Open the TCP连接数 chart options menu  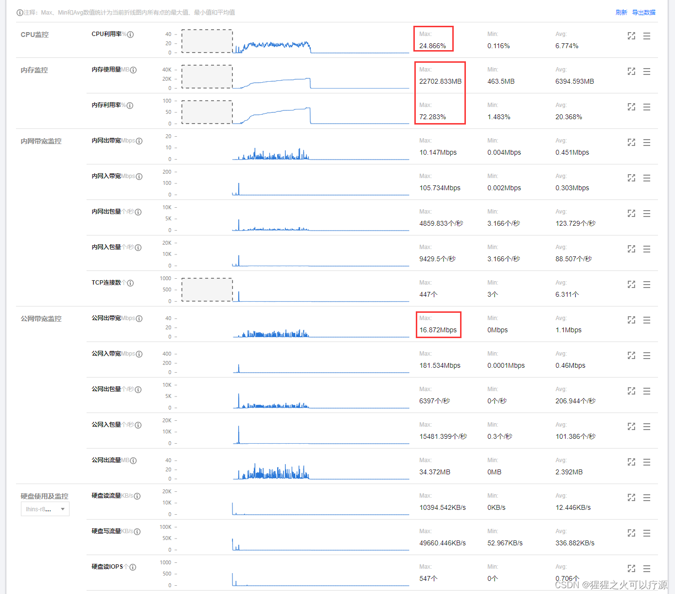click(x=647, y=285)
